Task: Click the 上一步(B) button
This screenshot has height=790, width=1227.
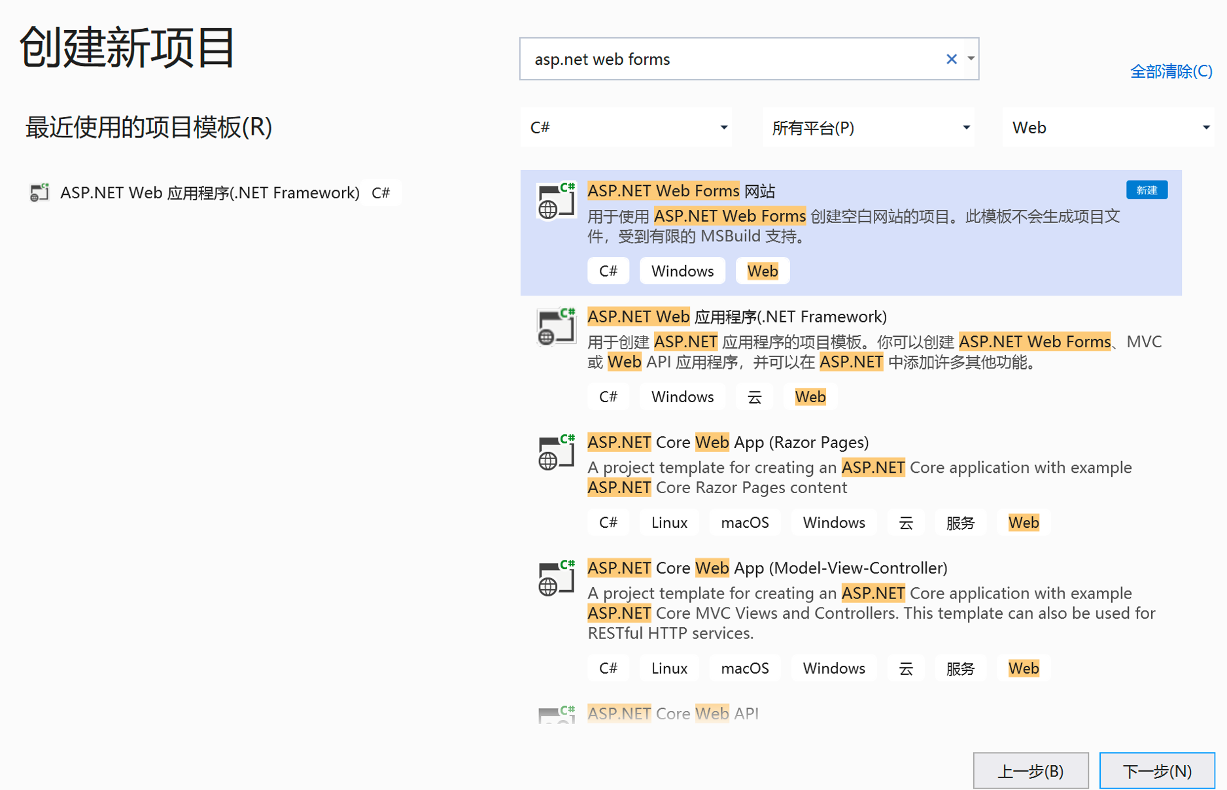Action: (1030, 770)
